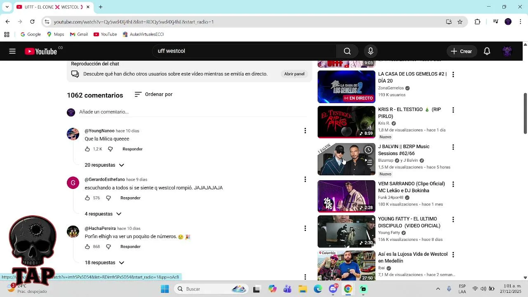This screenshot has height=297, width=528.
Task: Click the Abrir panel chat button
Action: coord(294,74)
